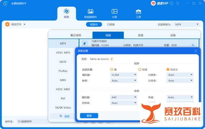Select 5K/8K Video in the format list
The image size is (205, 129).
(x=63, y=108)
